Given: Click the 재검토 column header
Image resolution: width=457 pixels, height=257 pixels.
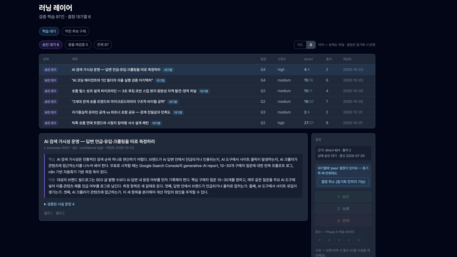Looking at the screenshot, I should point(347,59).
